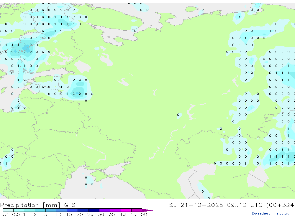
Task: Click the 'Su 21-12-2025' date text
Action: point(196,205)
